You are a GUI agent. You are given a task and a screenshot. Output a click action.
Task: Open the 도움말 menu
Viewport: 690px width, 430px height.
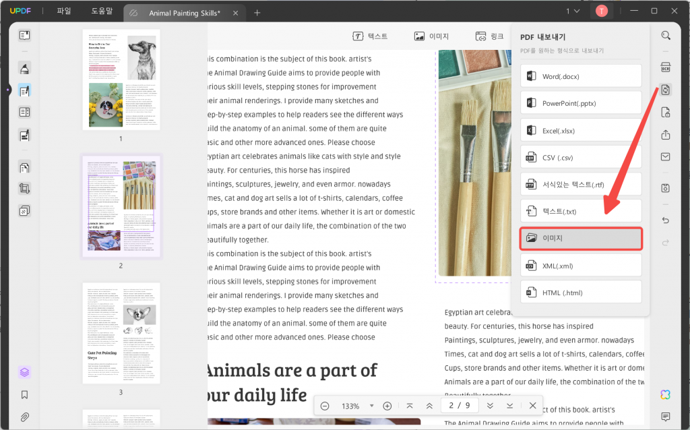pos(102,11)
